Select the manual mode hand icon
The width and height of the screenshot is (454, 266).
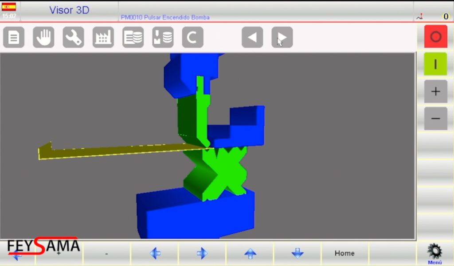point(43,38)
